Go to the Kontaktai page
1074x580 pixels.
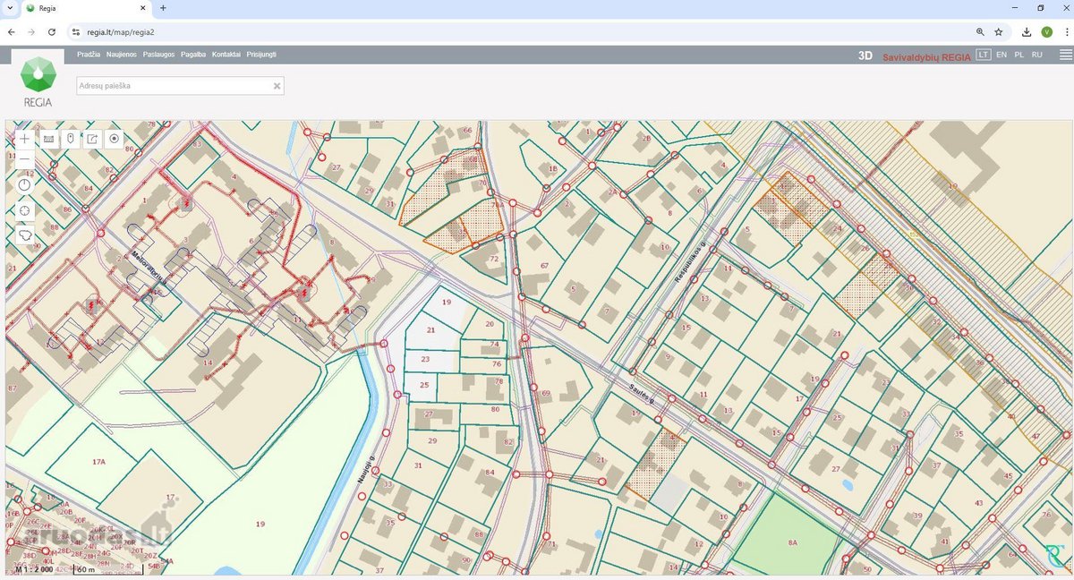pos(226,55)
